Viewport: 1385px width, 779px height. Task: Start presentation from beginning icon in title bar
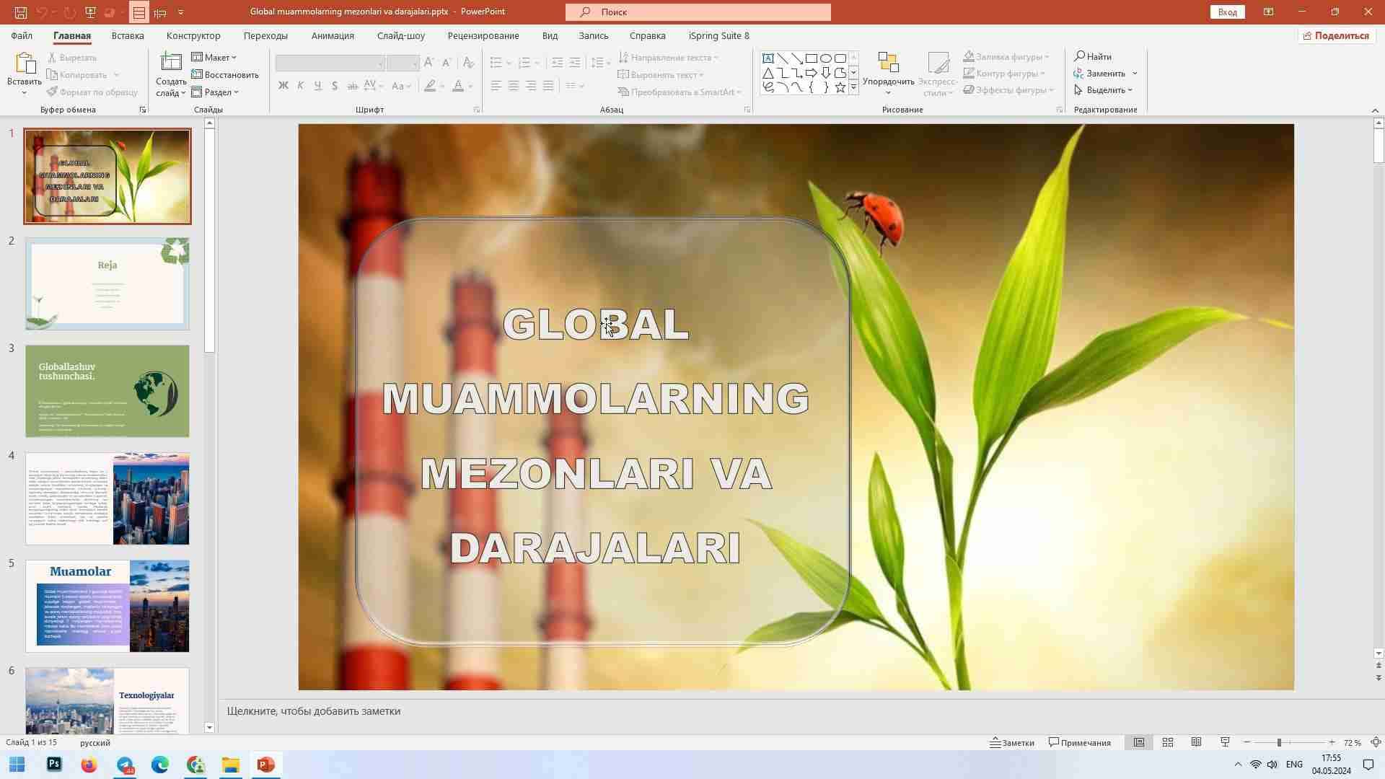click(x=90, y=12)
